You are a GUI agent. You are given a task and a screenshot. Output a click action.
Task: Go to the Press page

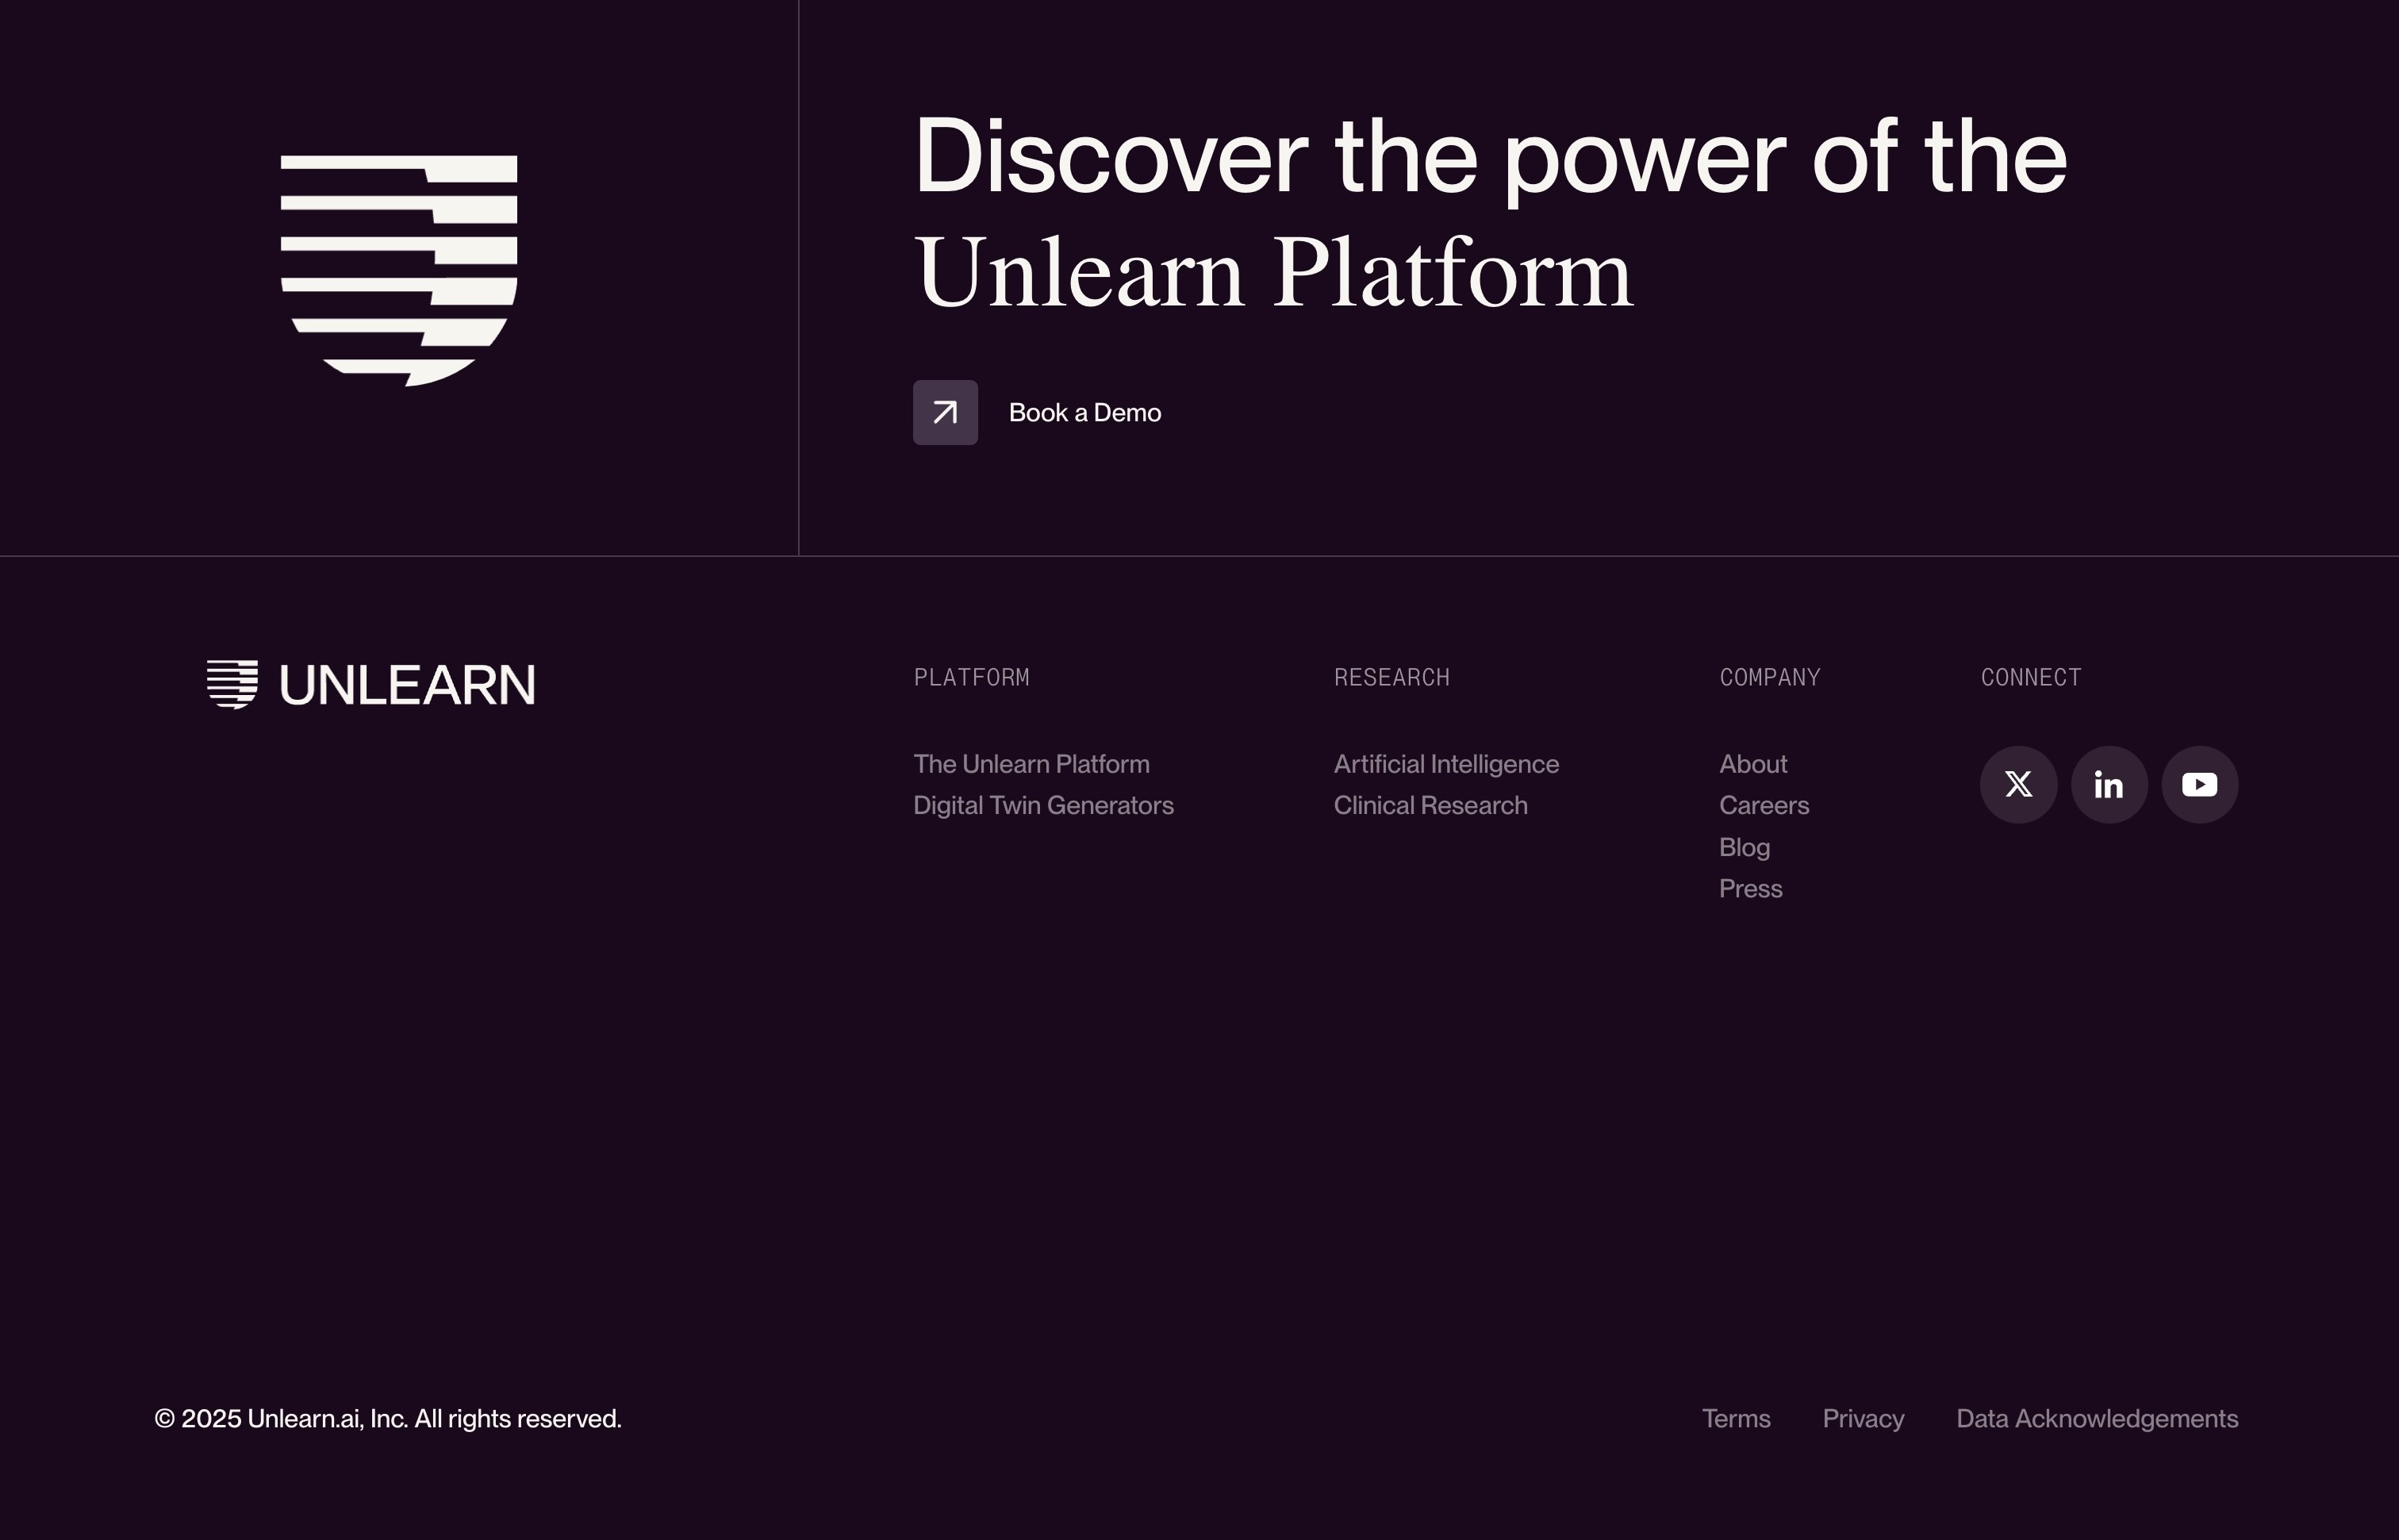point(1749,888)
